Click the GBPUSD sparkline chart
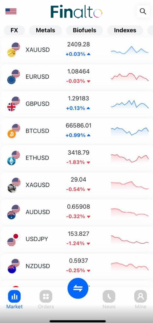This screenshot has width=153, height=323. pos(130,104)
